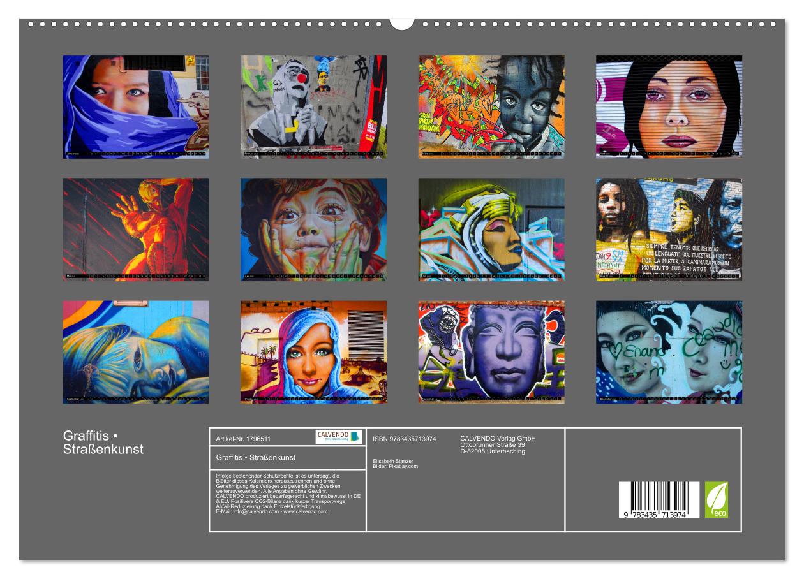
Task: Click the 'Artikel-Nr. 1796511' text
Action: [243, 439]
